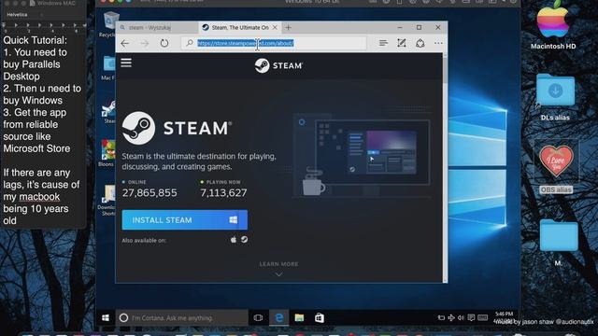Open the Macintosh HD drive icon
Image resolution: width=598 pixels, height=336 pixels.
tap(553, 25)
